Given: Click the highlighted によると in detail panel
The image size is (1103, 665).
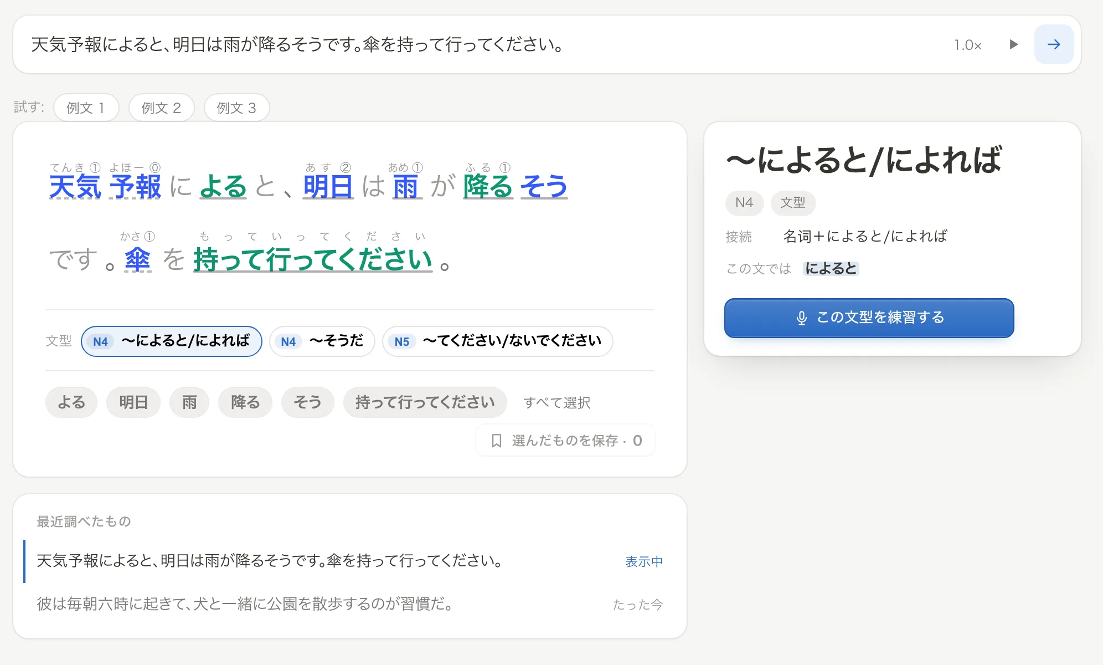Looking at the screenshot, I should [831, 269].
